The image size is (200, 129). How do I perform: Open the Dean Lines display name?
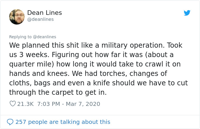coord(44,13)
